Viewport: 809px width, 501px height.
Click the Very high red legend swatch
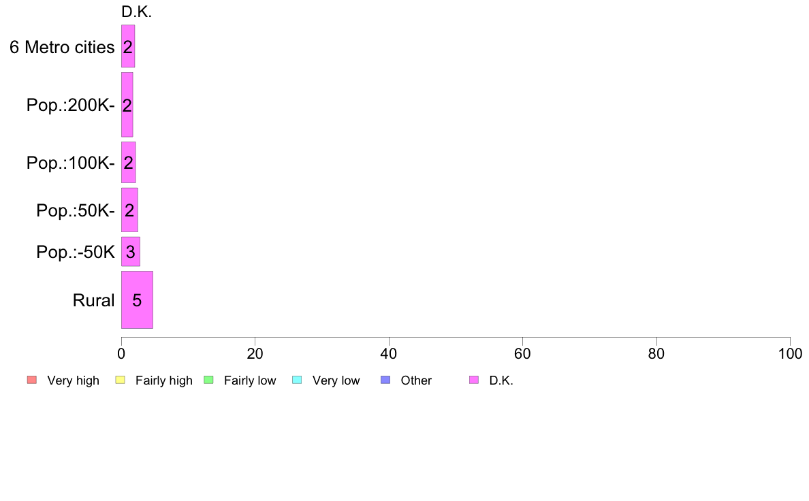(x=32, y=381)
